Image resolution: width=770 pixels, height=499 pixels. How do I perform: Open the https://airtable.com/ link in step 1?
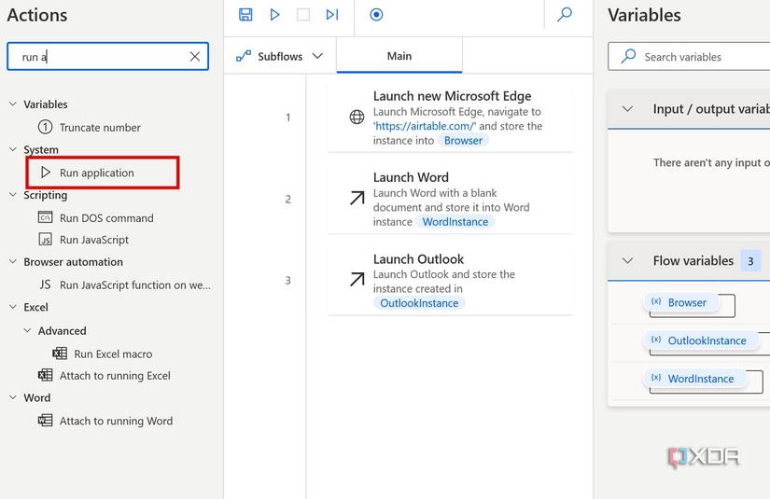click(425, 126)
